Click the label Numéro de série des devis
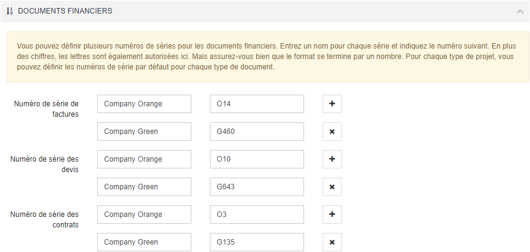This screenshot has height=252, width=530. coord(44,164)
